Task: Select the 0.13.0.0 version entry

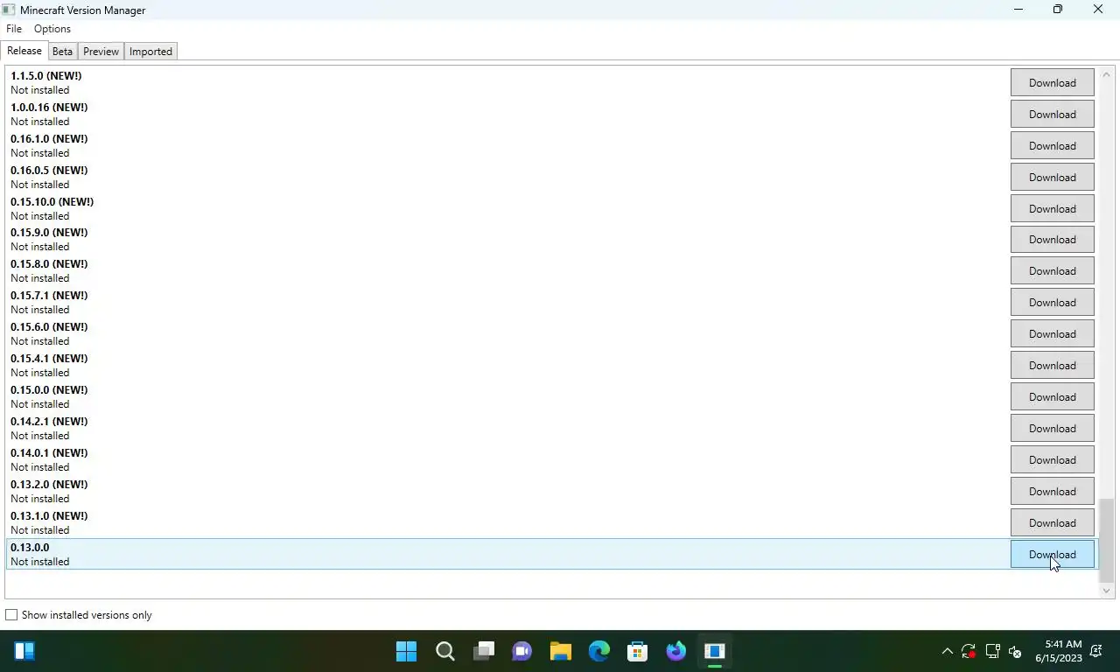Action: (551, 554)
